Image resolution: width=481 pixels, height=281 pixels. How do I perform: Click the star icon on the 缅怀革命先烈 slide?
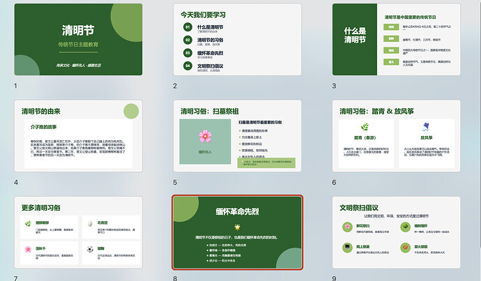[237, 227]
